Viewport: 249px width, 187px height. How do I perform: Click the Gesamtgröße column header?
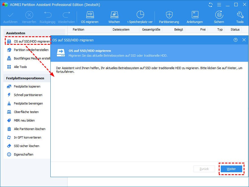pyautogui.click(x=151, y=29)
